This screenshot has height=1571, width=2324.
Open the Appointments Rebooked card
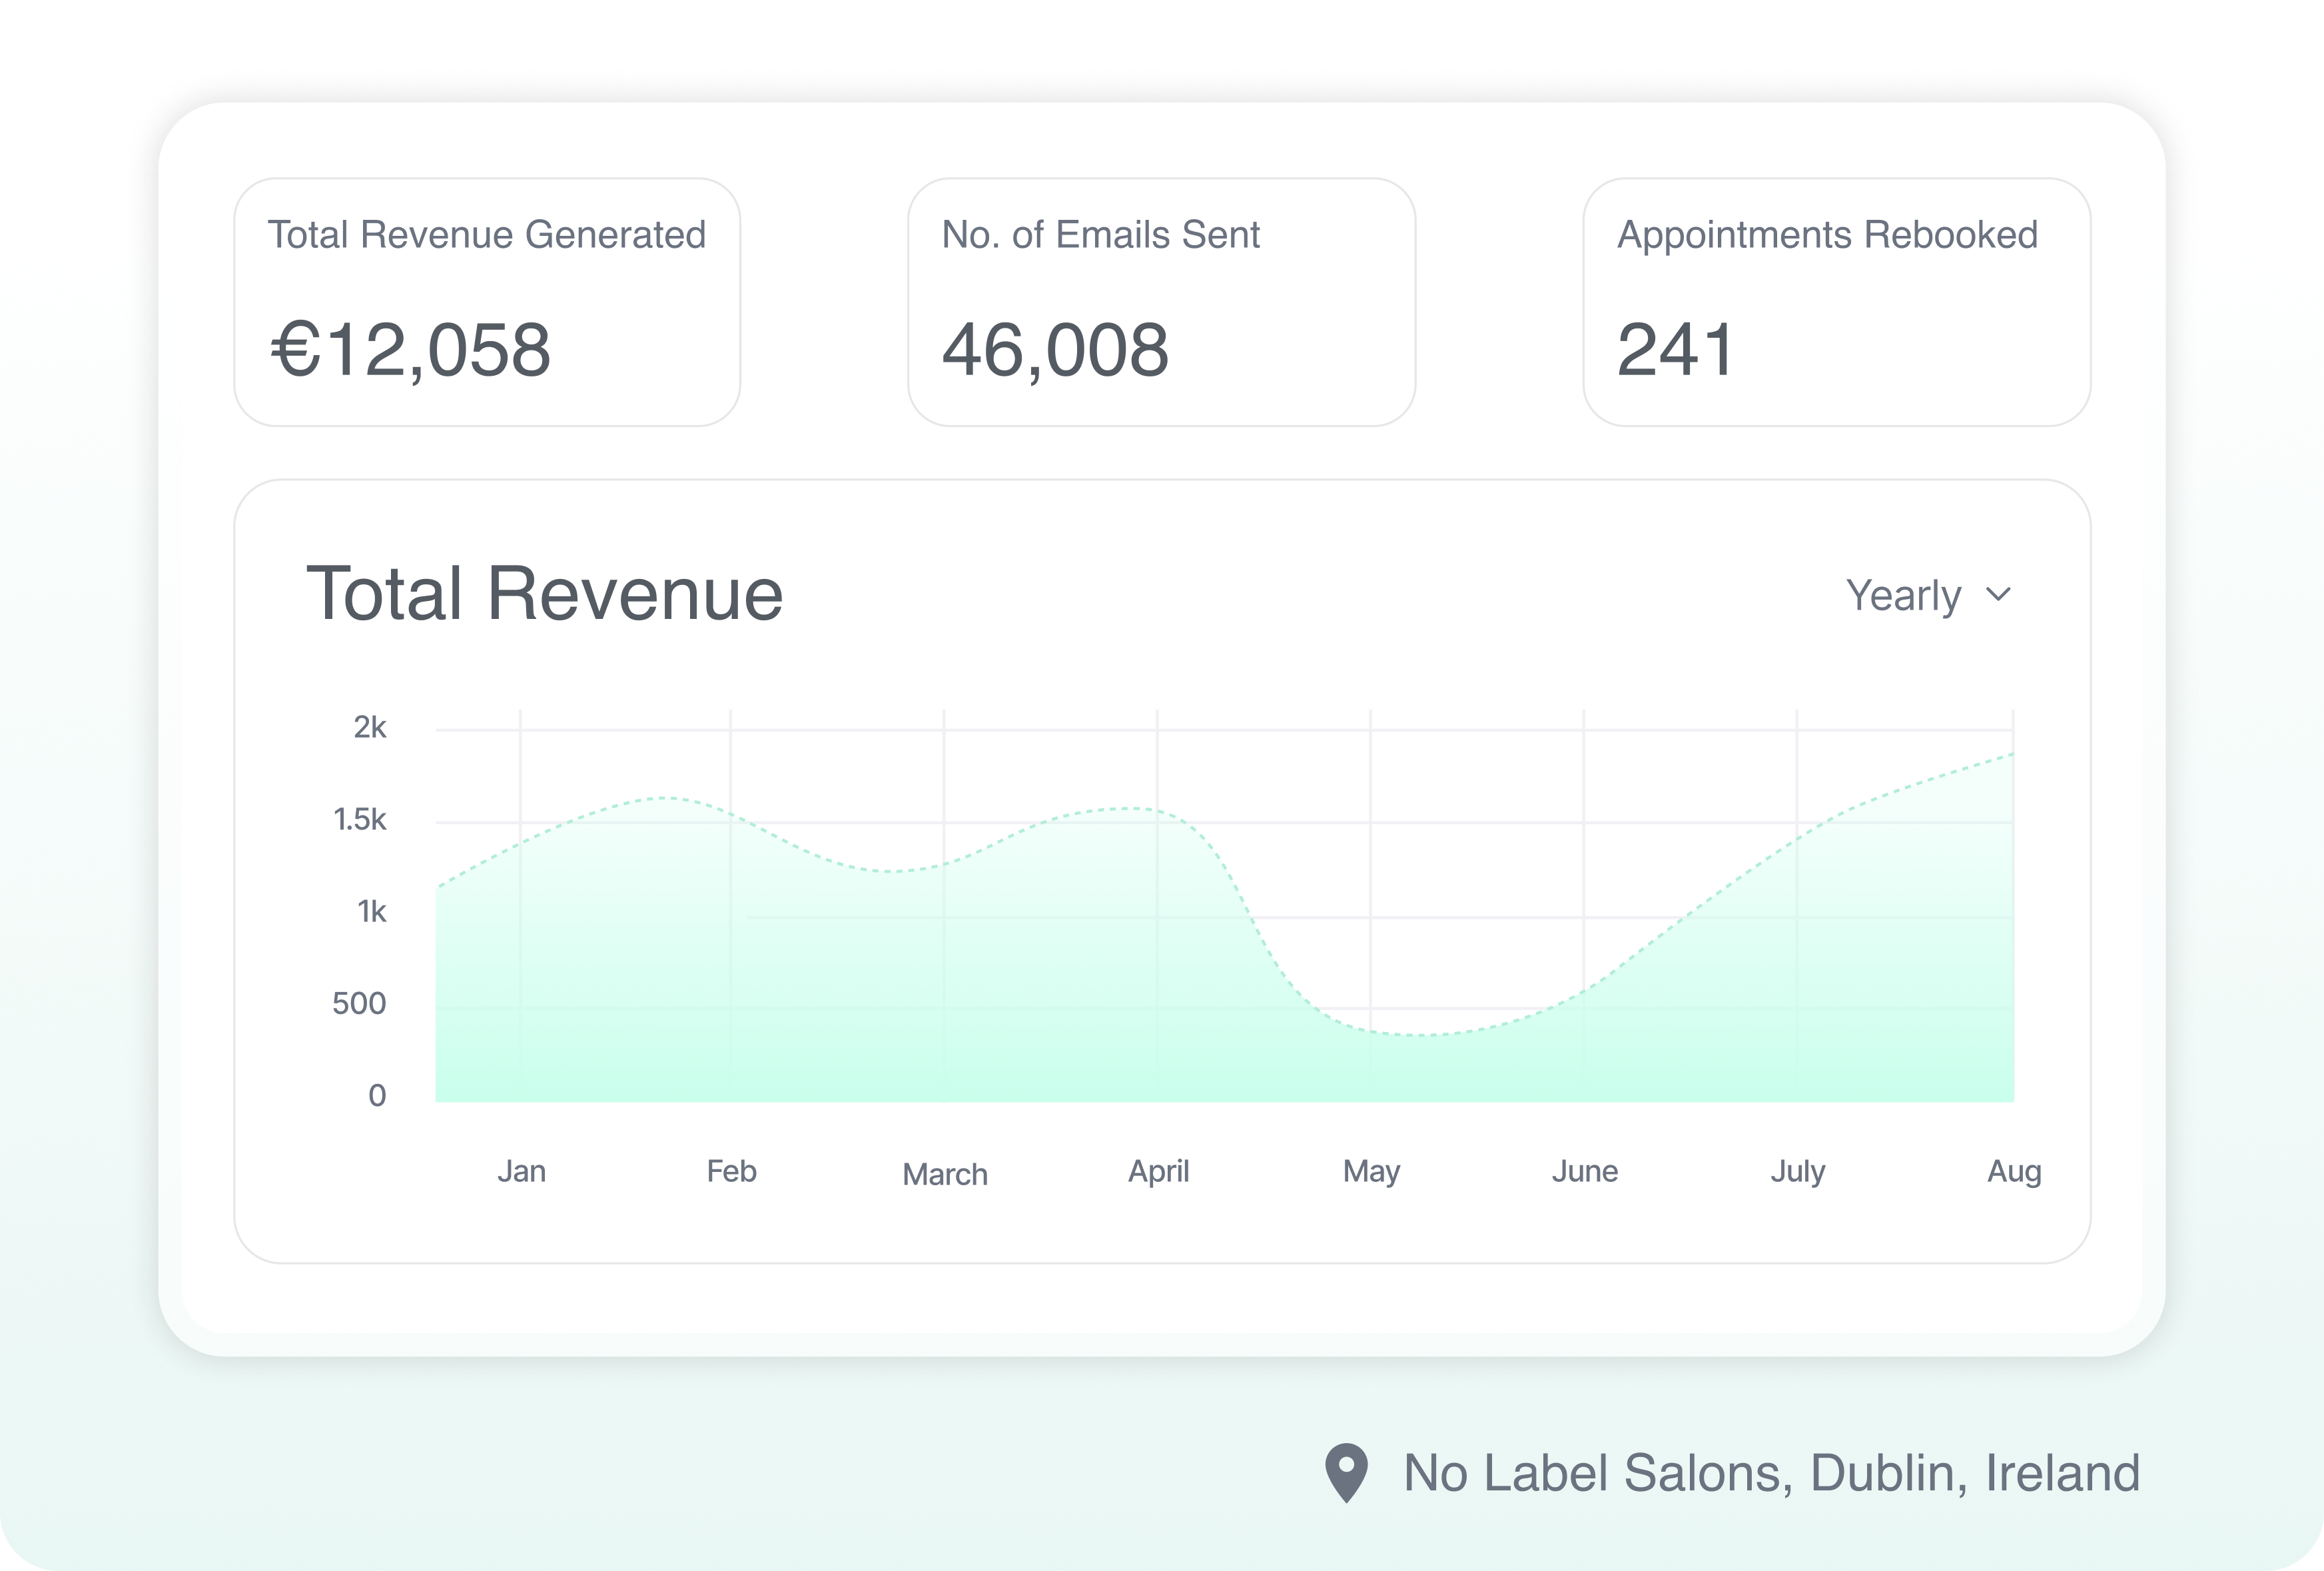point(1836,302)
